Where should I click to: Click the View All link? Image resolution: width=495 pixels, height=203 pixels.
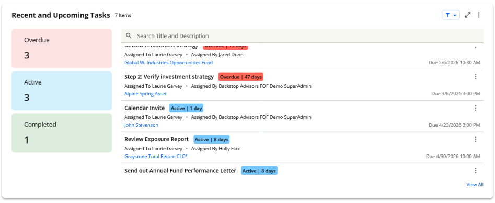tap(475, 184)
